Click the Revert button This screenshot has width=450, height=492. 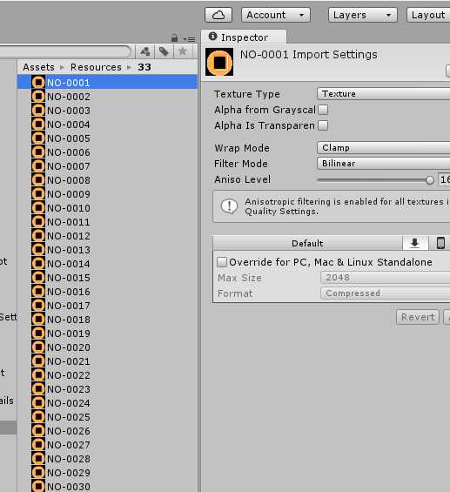point(418,317)
